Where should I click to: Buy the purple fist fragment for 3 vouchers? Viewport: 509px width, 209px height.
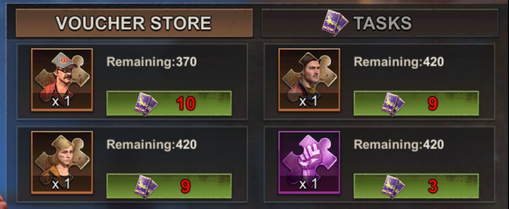(416, 186)
